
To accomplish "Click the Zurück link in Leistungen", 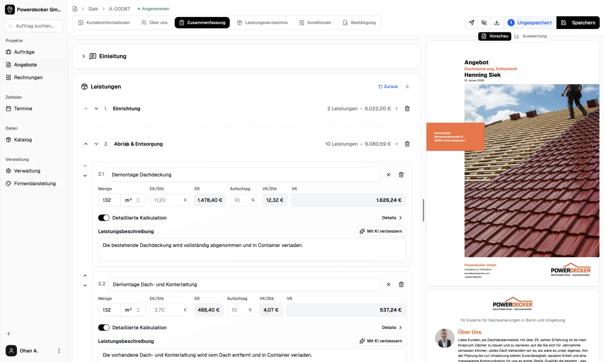I will coord(388,87).
